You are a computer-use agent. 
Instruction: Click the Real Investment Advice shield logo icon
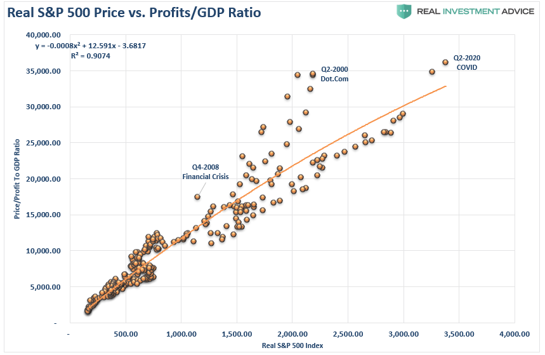click(404, 11)
